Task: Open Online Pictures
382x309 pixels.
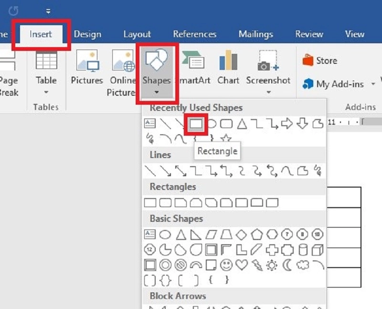Action: coord(123,67)
